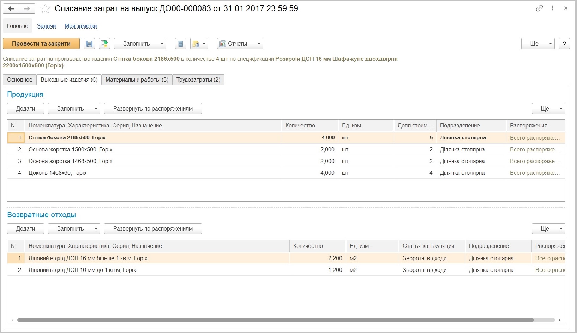Go back with the left arrow button

tap(11, 9)
